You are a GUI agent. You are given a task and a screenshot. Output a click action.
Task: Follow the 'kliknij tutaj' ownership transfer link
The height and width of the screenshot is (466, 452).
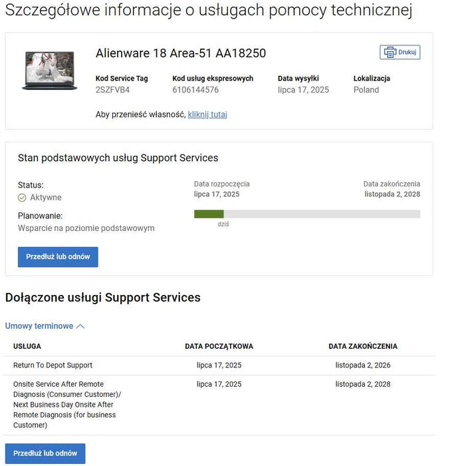207,115
